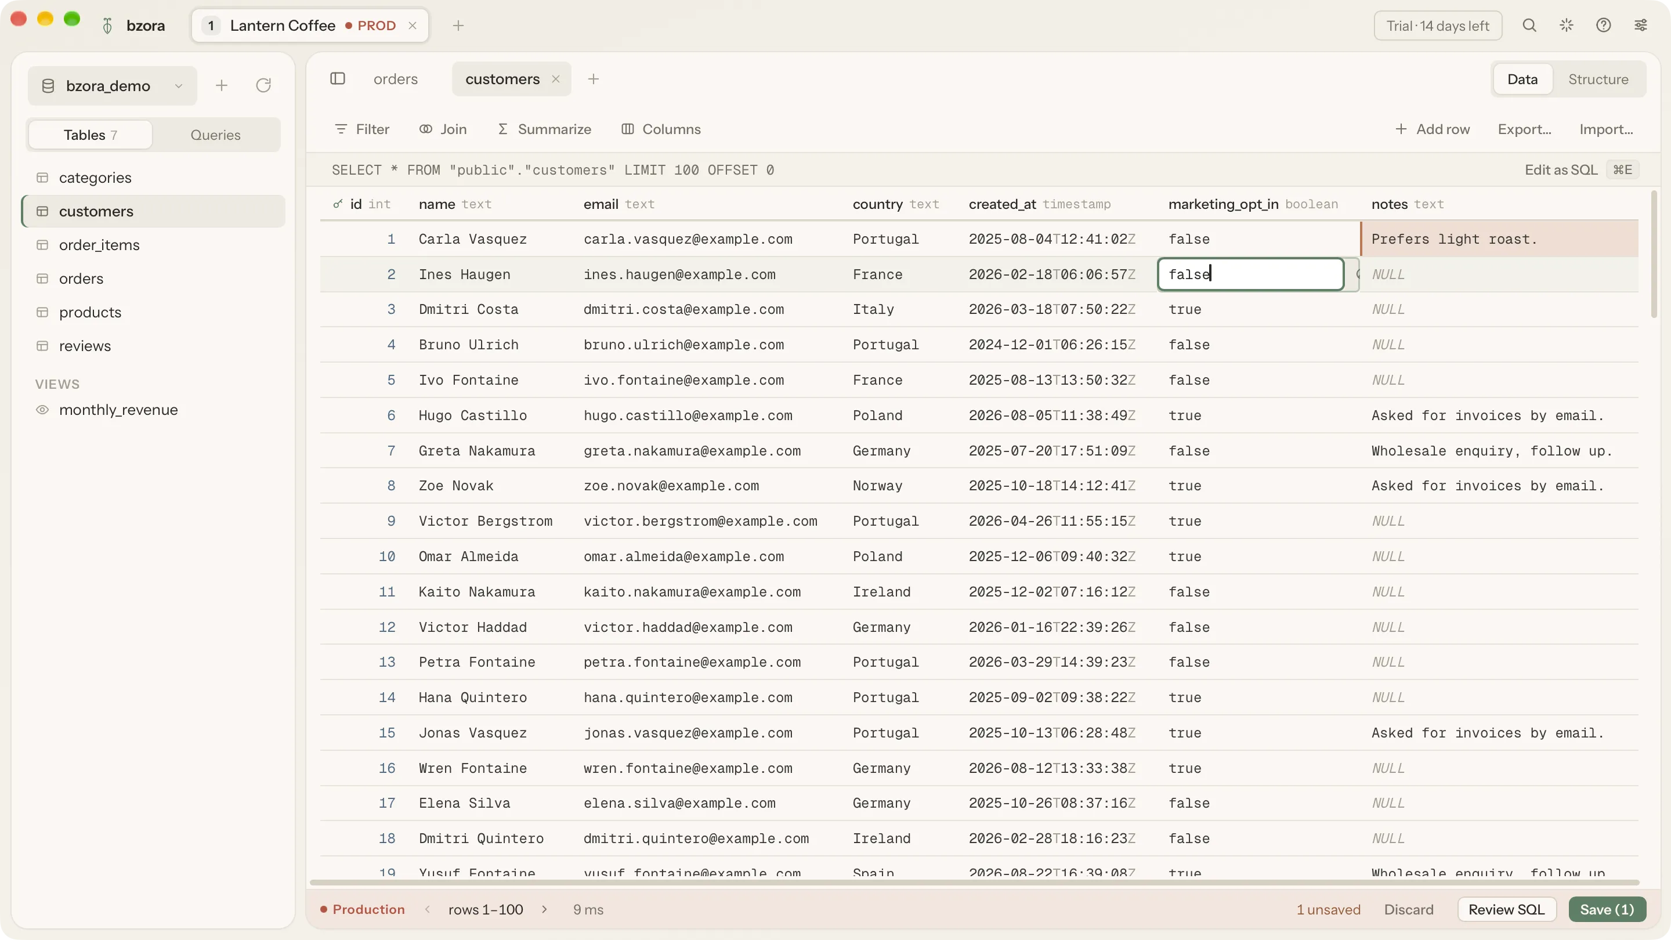The height and width of the screenshot is (940, 1671).
Task: Click Review SQL button
Action: pyautogui.click(x=1506, y=909)
